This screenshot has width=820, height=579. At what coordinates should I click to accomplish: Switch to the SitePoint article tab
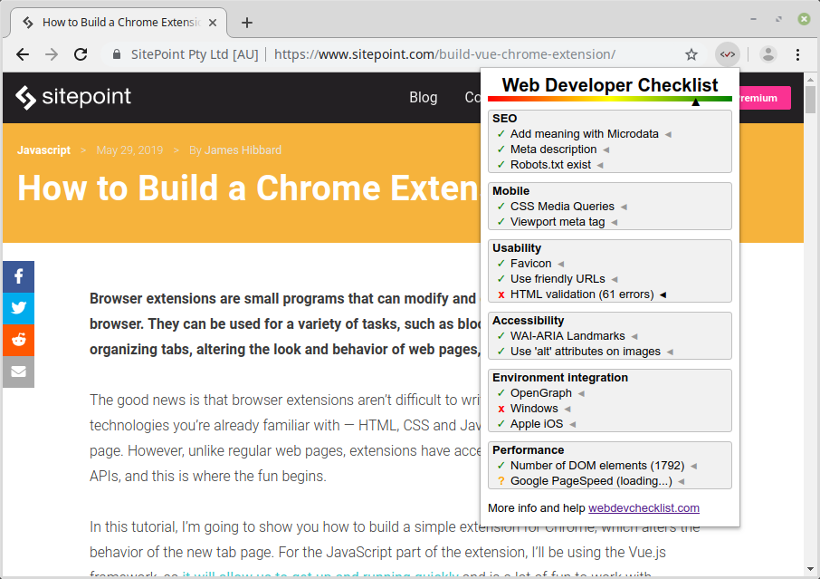tap(122, 22)
